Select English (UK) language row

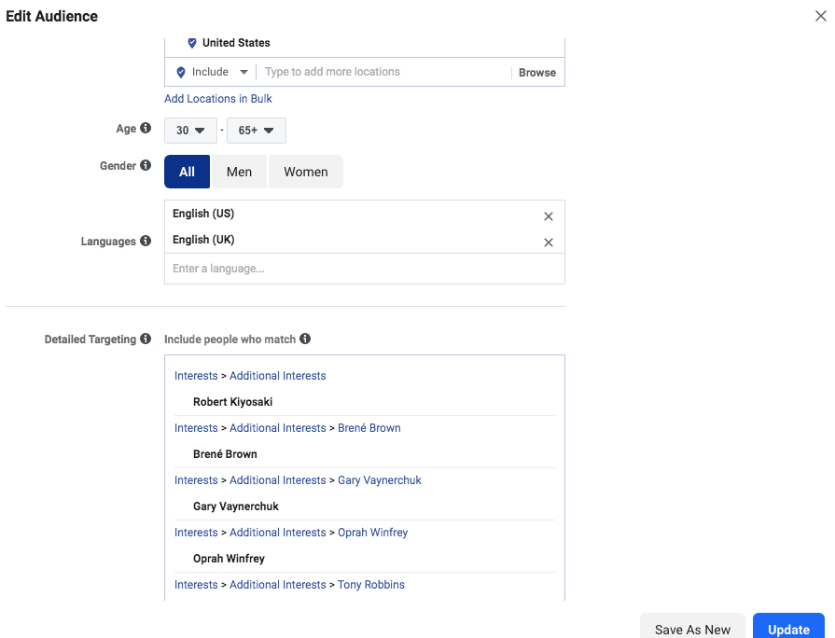coord(364,240)
